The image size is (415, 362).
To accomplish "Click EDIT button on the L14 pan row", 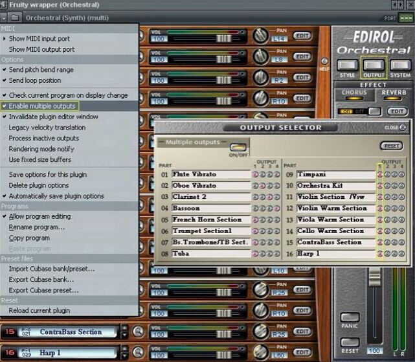I will [x=302, y=36].
